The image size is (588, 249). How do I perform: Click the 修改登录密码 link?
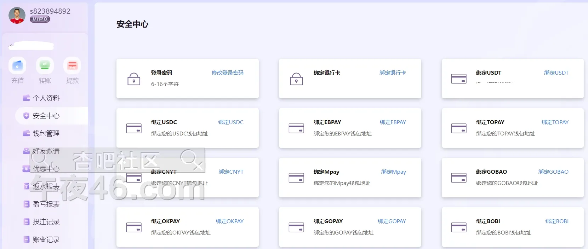pos(227,73)
